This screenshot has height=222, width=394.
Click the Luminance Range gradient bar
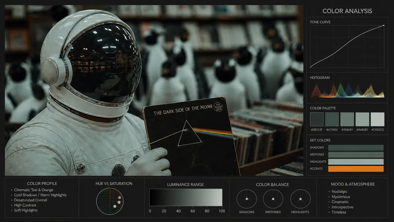(x=186, y=197)
